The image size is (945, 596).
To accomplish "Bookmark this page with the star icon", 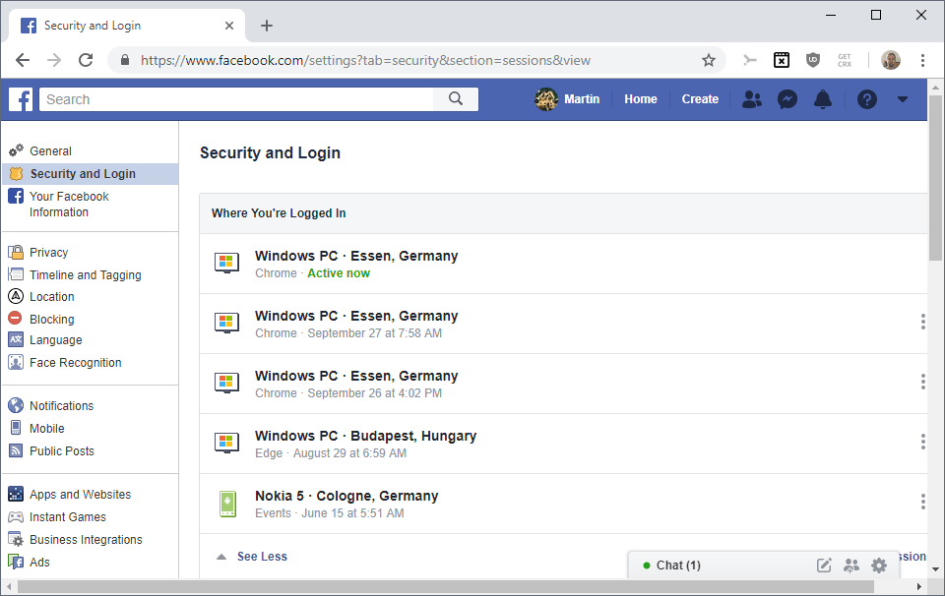I will pos(708,60).
